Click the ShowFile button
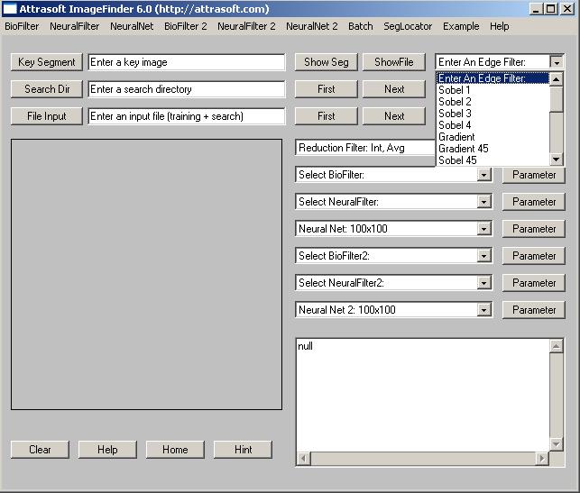Image resolution: width=580 pixels, height=493 pixels. (x=394, y=62)
